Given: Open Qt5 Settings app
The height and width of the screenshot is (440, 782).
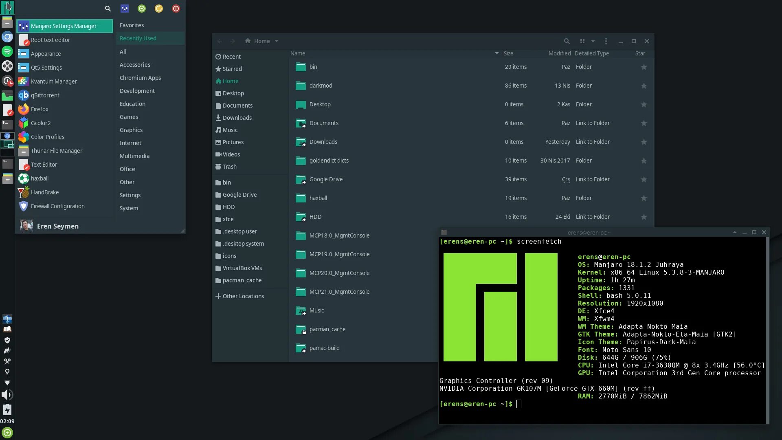Looking at the screenshot, I should (65, 68).
